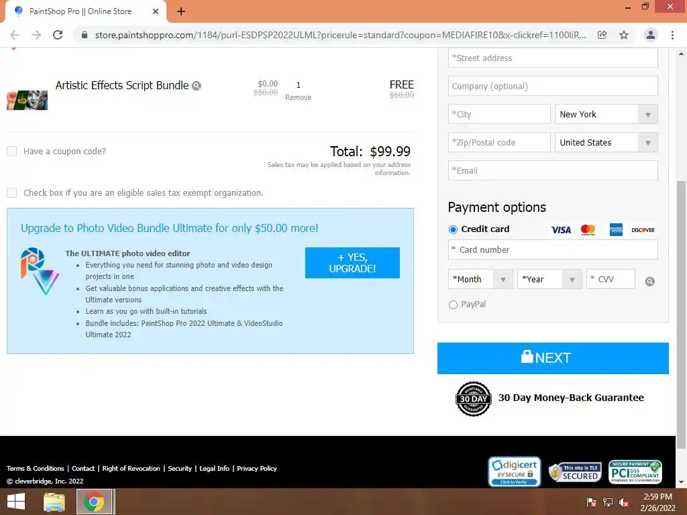This screenshot has width=687, height=515.
Task: Open Right of Revocation link
Action: pos(131,469)
